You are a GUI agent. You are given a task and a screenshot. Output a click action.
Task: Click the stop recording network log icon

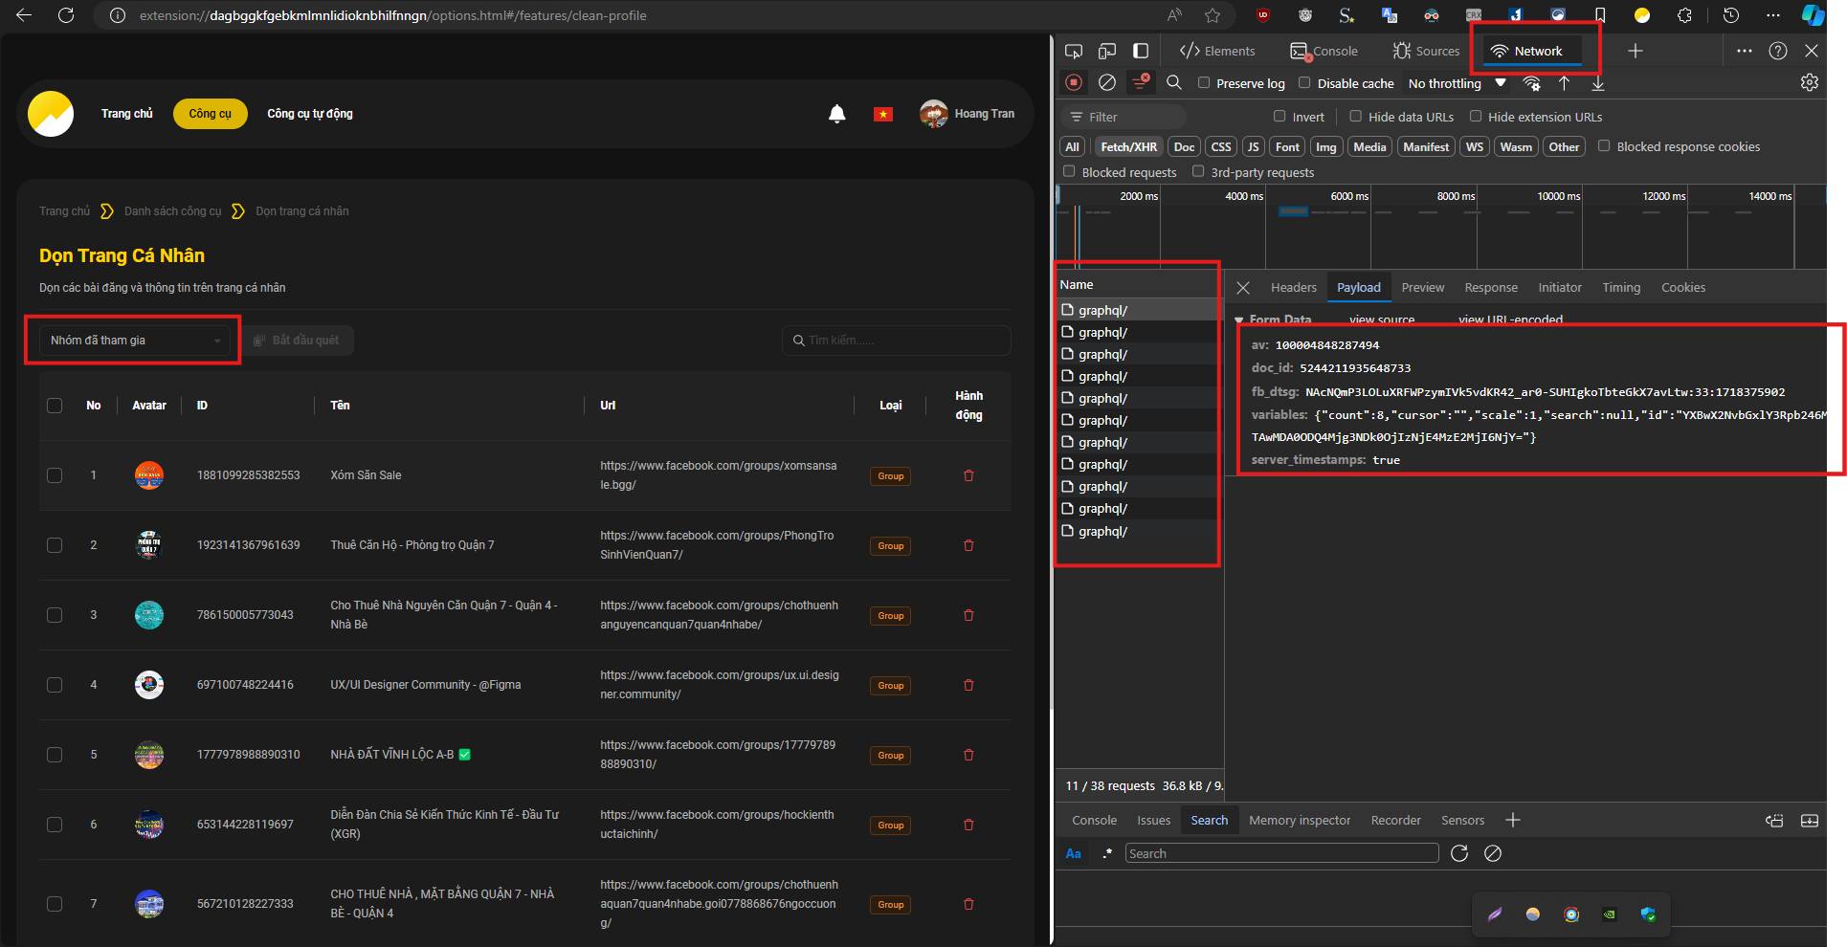pos(1074,83)
